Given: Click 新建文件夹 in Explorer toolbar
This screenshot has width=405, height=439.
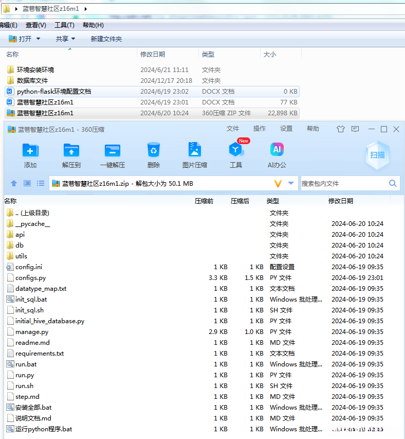Looking at the screenshot, I should [x=106, y=39].
